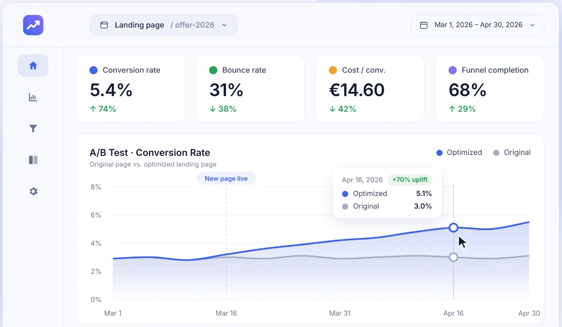Screen dimensions: 562x327
Task: Click the /offer-2026 page path
Action: click(x=192, y=25)
